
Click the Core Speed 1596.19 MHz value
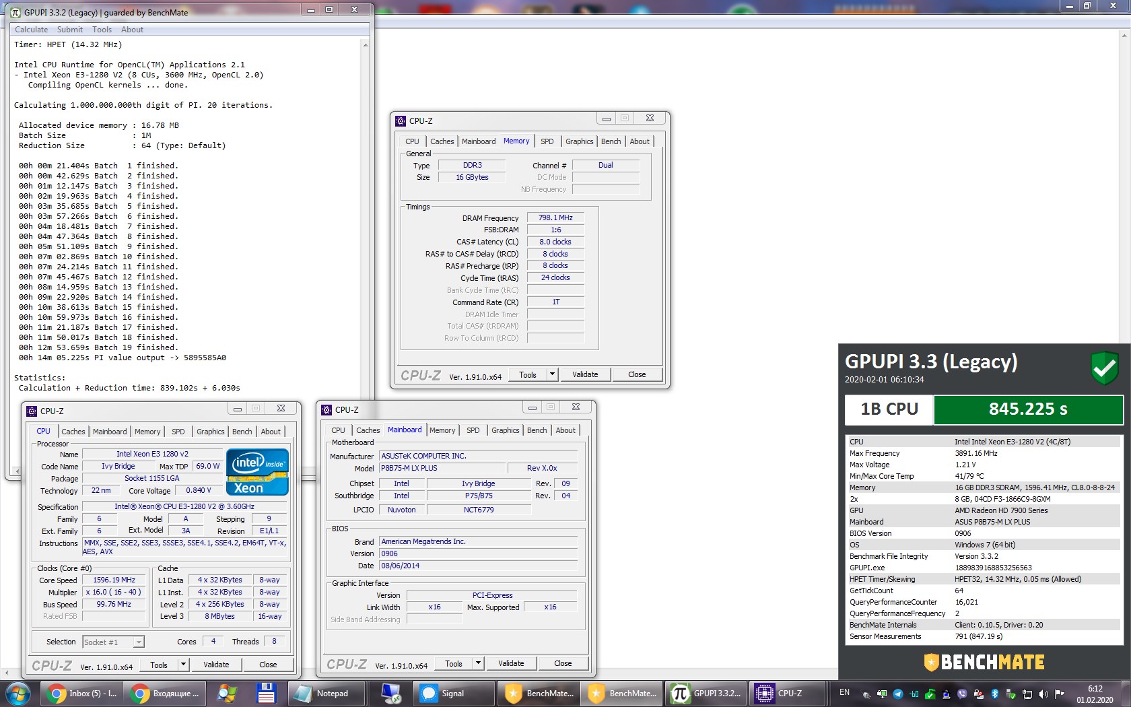[x=114, y=580]
